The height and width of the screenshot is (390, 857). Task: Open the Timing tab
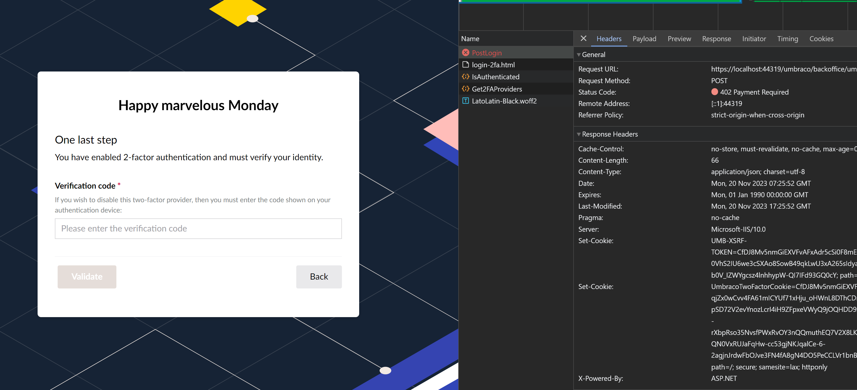[787, 39]
